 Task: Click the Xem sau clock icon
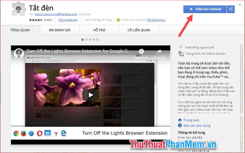pos(141,51)
